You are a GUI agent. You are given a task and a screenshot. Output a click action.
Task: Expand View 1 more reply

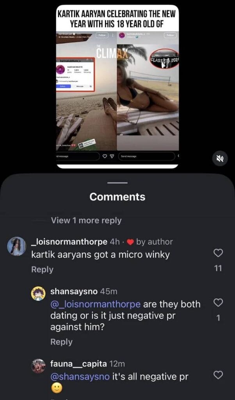point(86,220)
